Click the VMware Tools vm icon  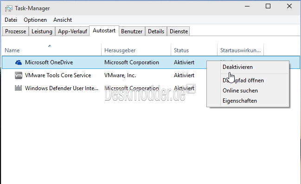click(19, 75)
